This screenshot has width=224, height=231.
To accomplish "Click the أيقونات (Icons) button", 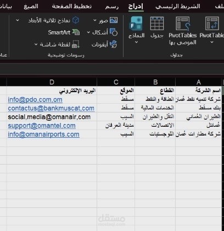I will pyautogui.click(x=104, y=44).
